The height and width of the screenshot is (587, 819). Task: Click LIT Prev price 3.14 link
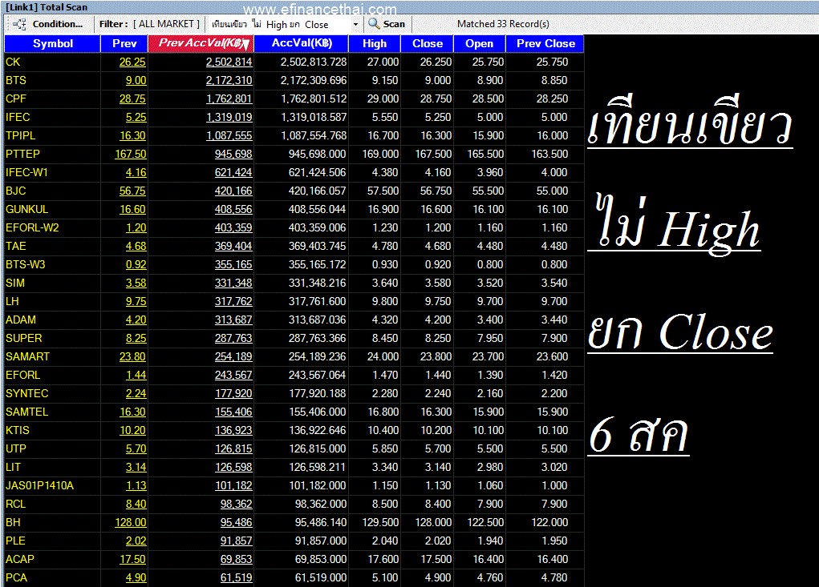click(136, 467)
